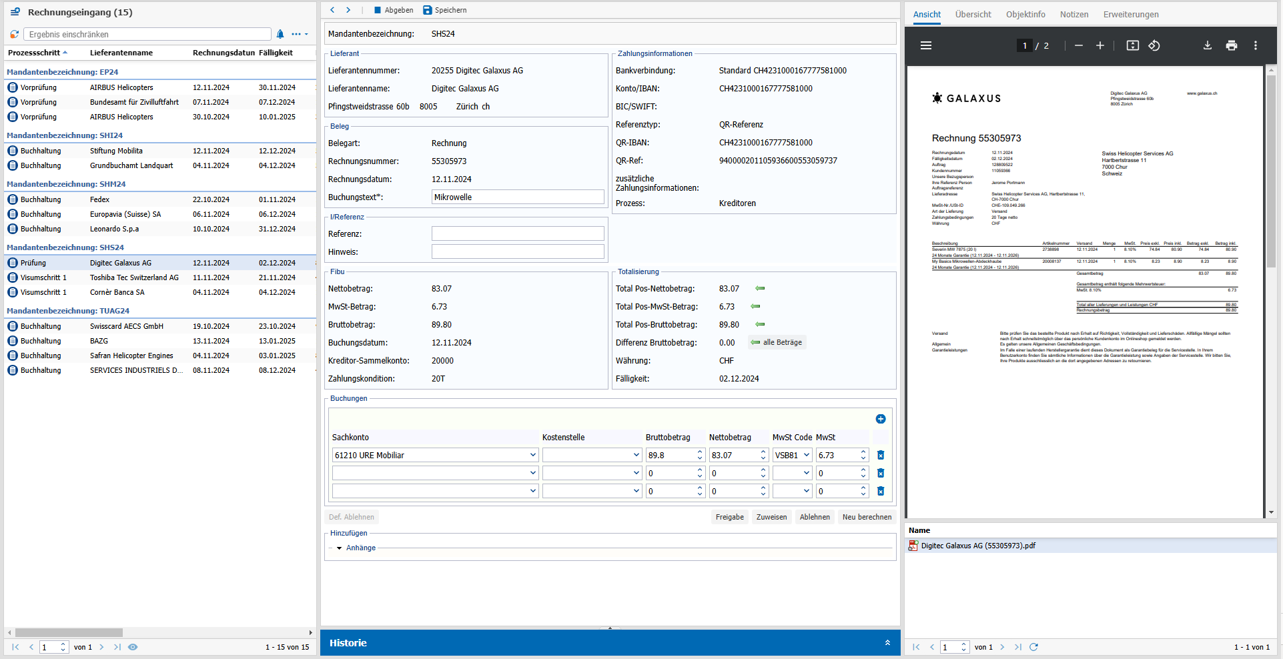1283x659 pixels.
Task: Click alle Beträge transfer button
Action: click(x=776, y=342)
